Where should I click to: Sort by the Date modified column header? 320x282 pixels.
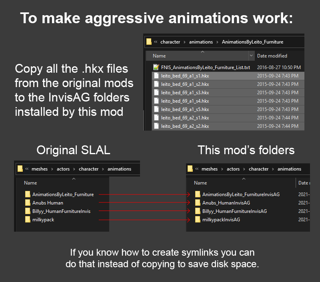point(272,56)
